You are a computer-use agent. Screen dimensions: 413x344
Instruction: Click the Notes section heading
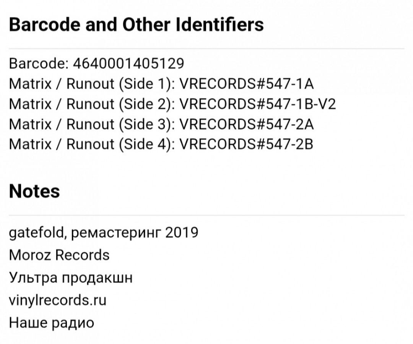[x=34, y=191]
